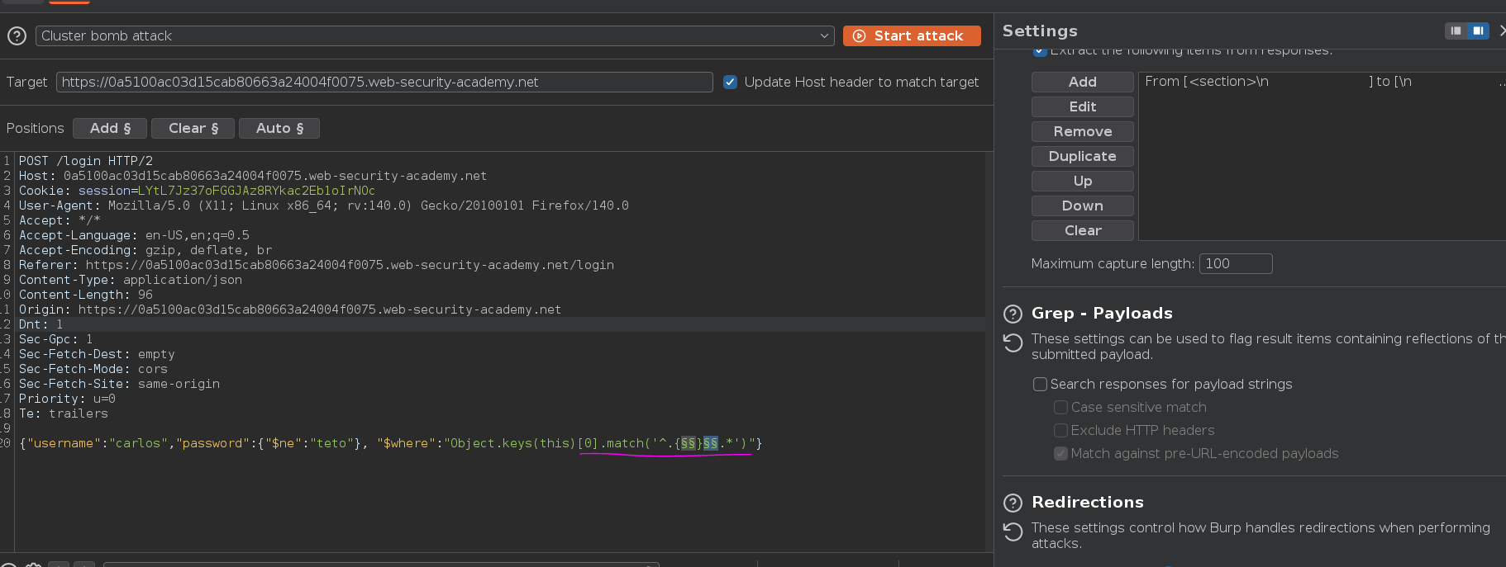Dock Settings panel to right side icon
The width and height of the screenshot is (1506, 567).
tap(1478, 31)
